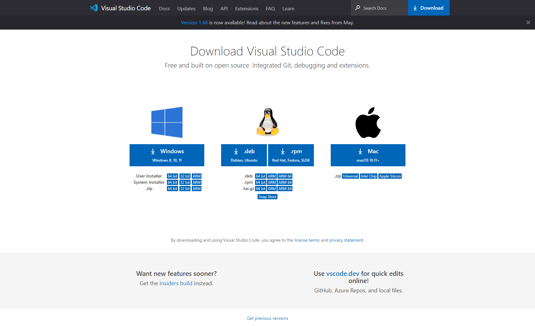Go to the Extensions page

pyautogui.click(x=246, y=8)
